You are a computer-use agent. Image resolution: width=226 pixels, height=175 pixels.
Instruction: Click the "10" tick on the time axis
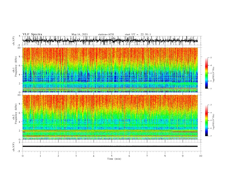201,156
